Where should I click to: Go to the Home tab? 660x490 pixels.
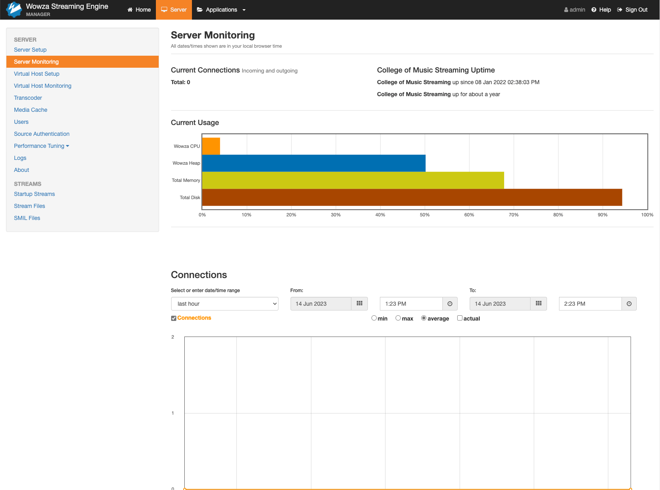pos(139,10)
